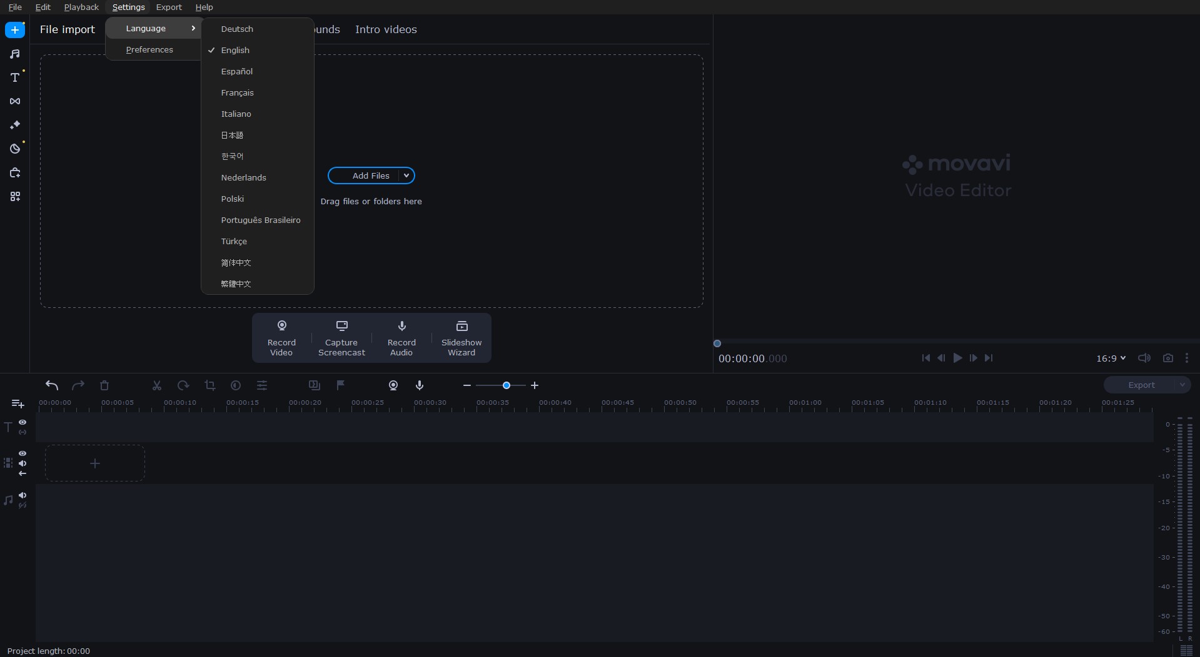Expand the Add Files dropdown arrow

point(406,176)
